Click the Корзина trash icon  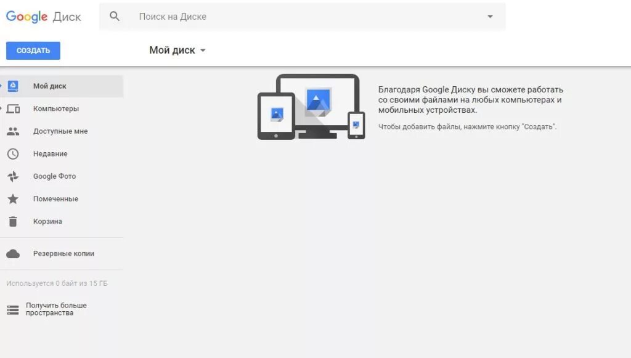(13, 221)
